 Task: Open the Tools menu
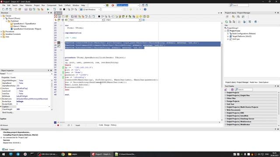pos(60,5)
